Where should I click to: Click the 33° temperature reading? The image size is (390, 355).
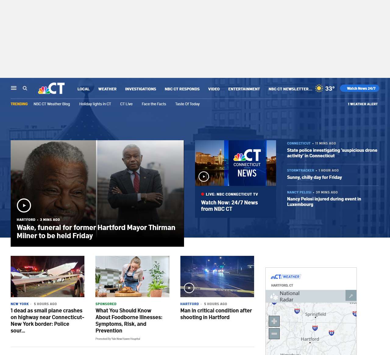[330, 89]
